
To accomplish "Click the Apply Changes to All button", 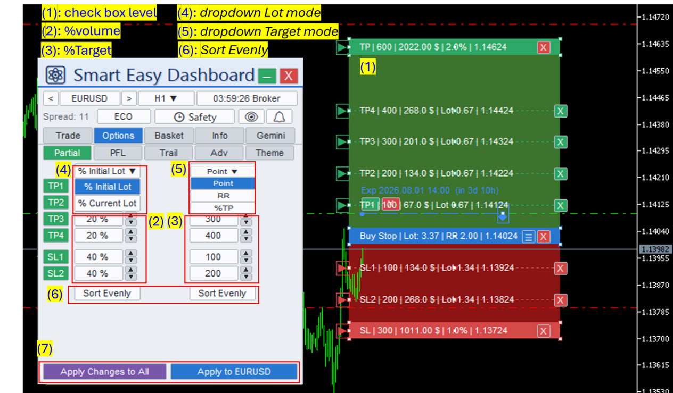I will [105, 372].
